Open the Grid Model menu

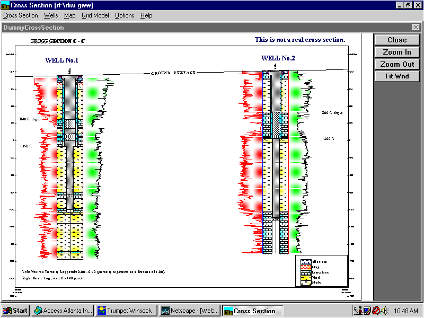tap(95, 15)
